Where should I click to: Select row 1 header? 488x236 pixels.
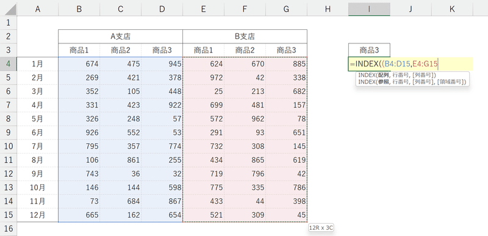coord(9,23)
